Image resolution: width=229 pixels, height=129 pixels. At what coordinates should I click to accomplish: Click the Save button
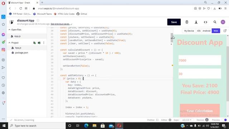174,22
